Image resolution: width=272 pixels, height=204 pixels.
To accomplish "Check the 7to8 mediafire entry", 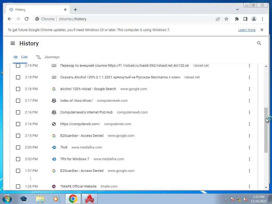I will (x=18, y=147).
